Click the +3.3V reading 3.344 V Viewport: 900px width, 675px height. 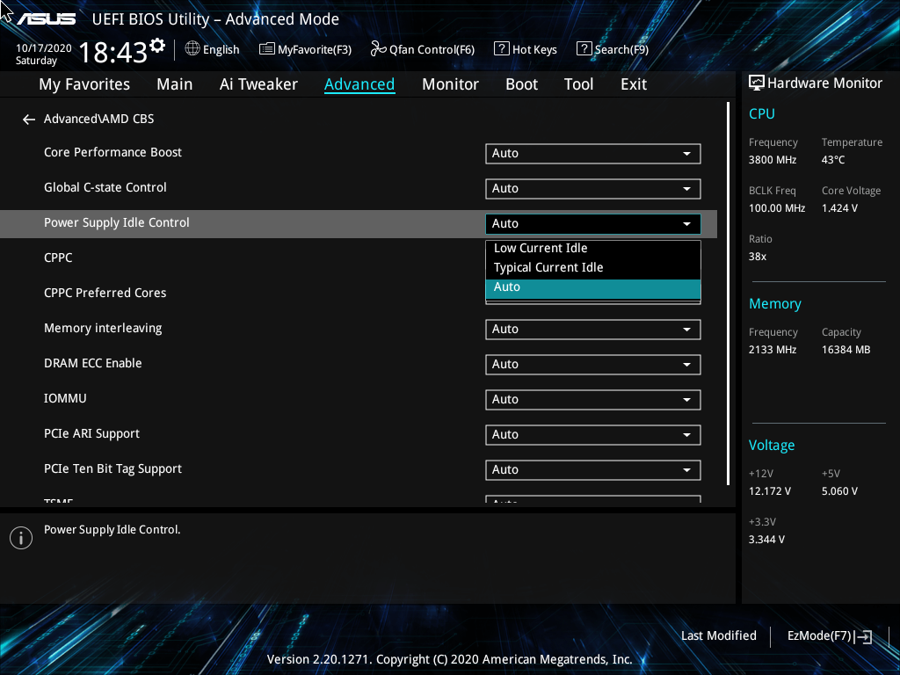[x=766, y=540]
